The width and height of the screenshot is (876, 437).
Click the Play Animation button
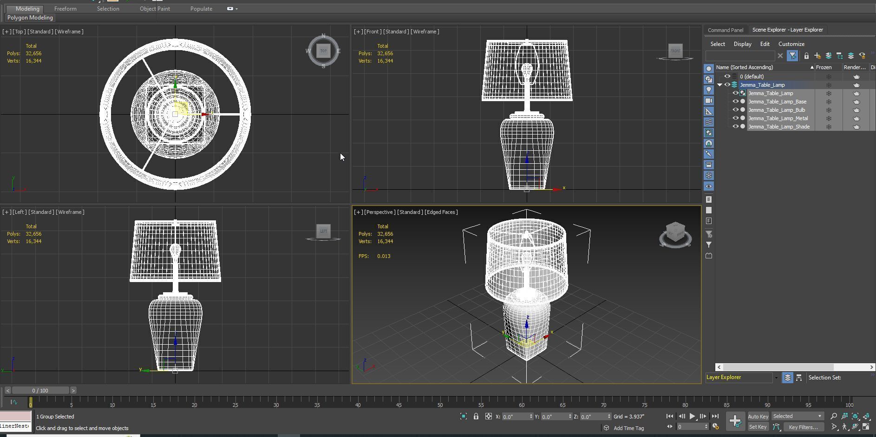coord(692,417)
